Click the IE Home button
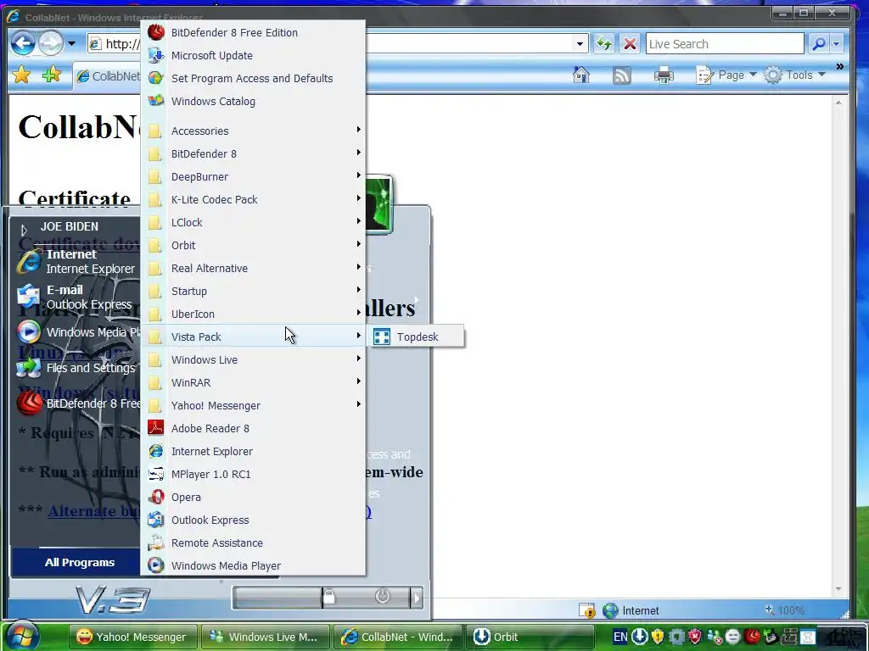869x651 pixels. tap(581, 75)
